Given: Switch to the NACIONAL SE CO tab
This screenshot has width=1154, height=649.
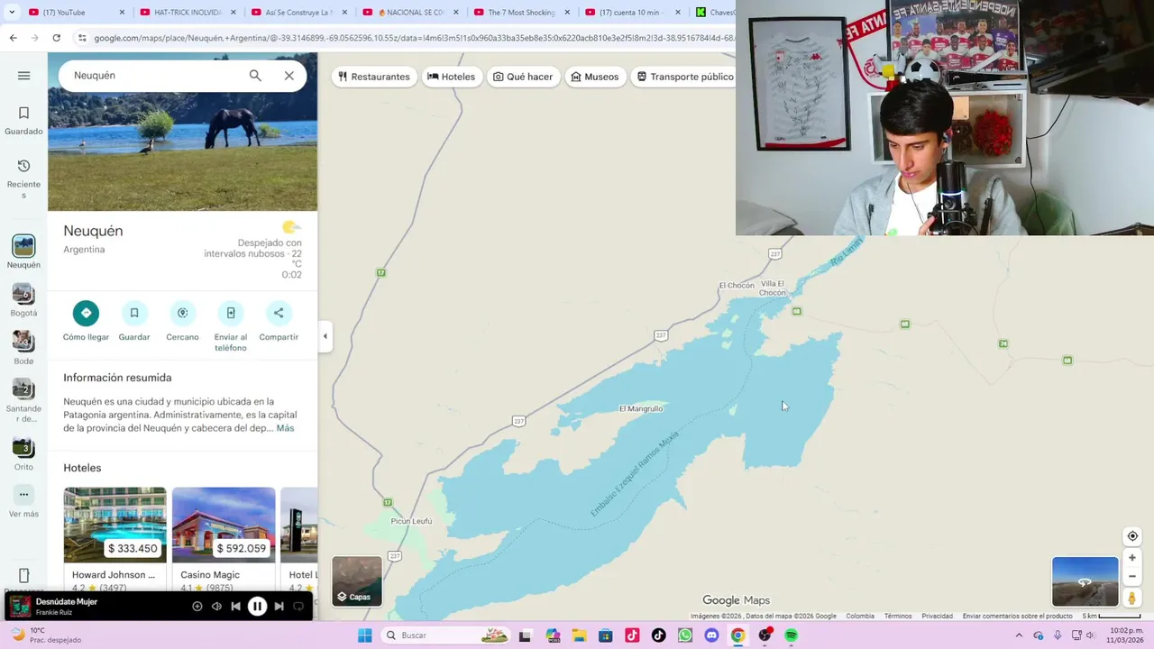Looking at the screenshot, I should [409, 13].
